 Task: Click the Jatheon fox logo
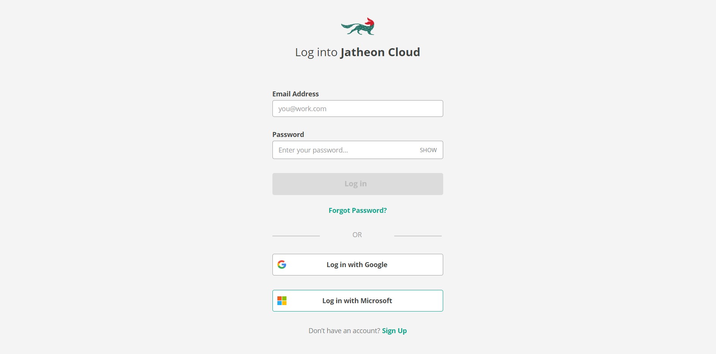(358, 26)
